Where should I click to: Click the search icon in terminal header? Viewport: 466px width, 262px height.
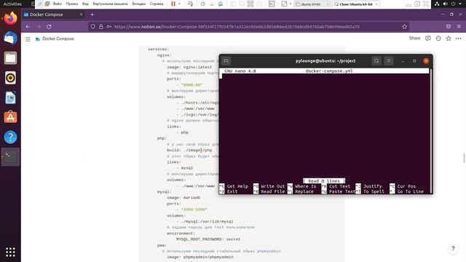376,61
